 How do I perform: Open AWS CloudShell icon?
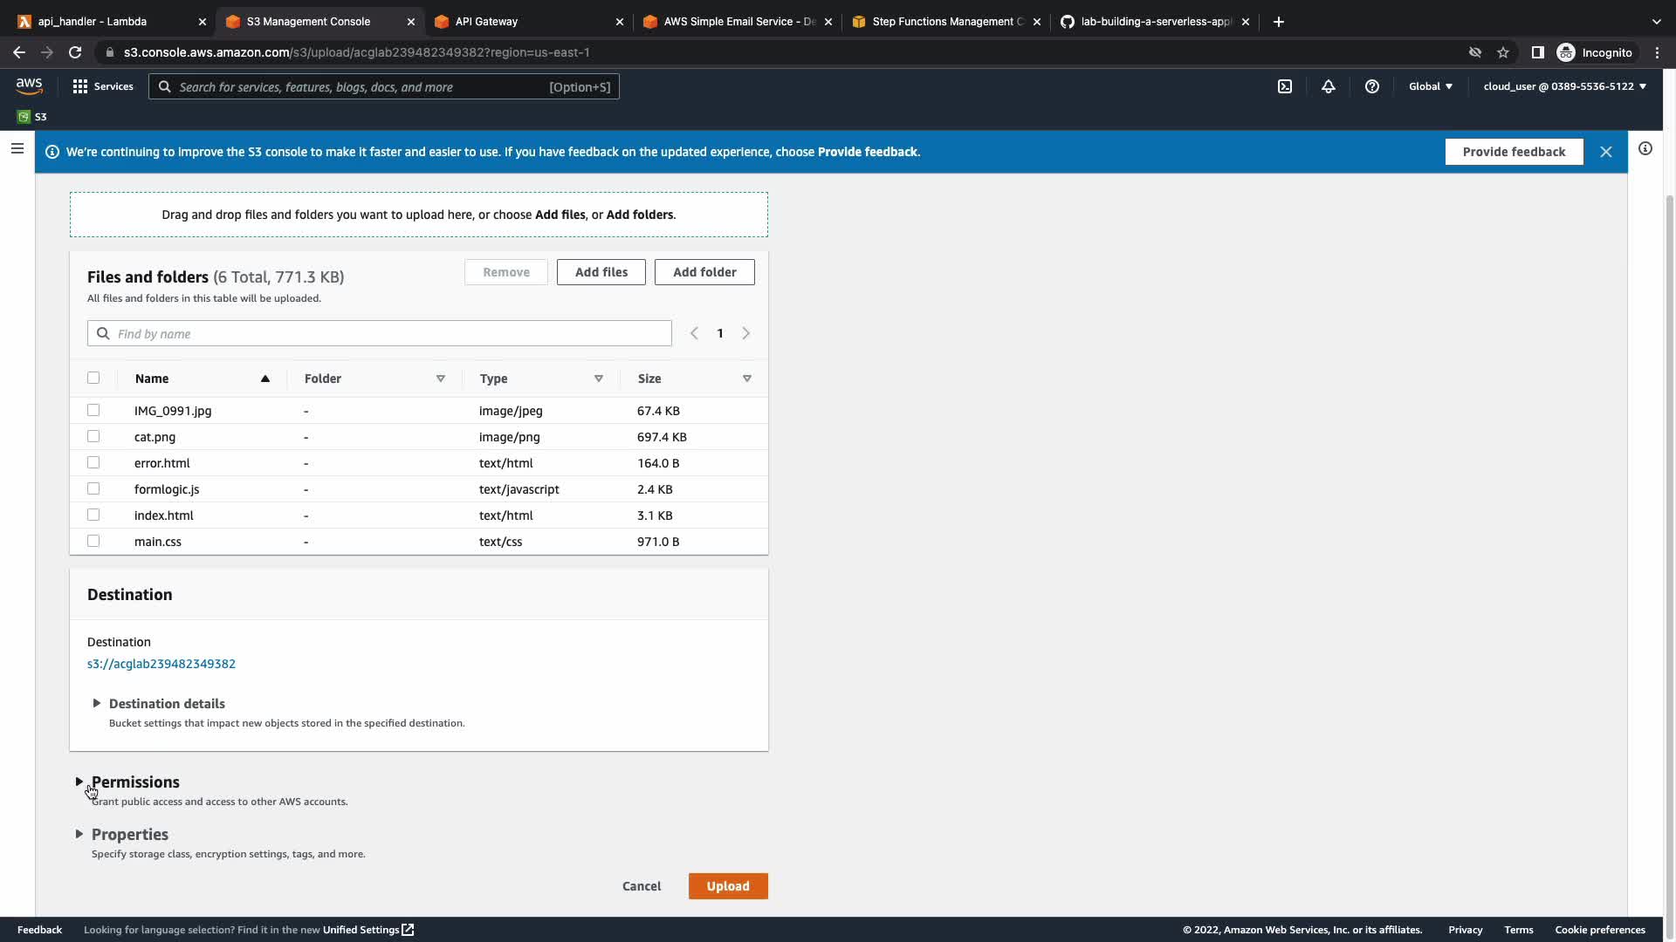click(1285, 86)
